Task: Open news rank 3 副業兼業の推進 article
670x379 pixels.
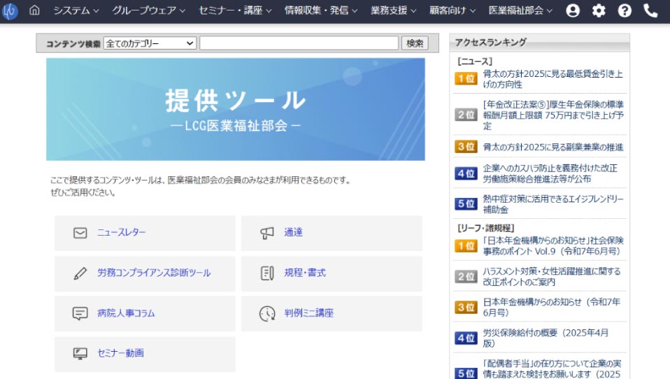Action: [x=553, y=148]
